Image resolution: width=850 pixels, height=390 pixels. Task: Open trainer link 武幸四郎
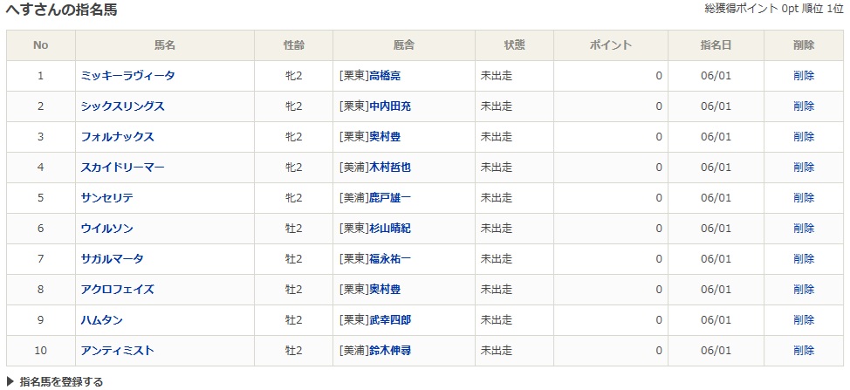pyautogui.click(x=390, y=320)
